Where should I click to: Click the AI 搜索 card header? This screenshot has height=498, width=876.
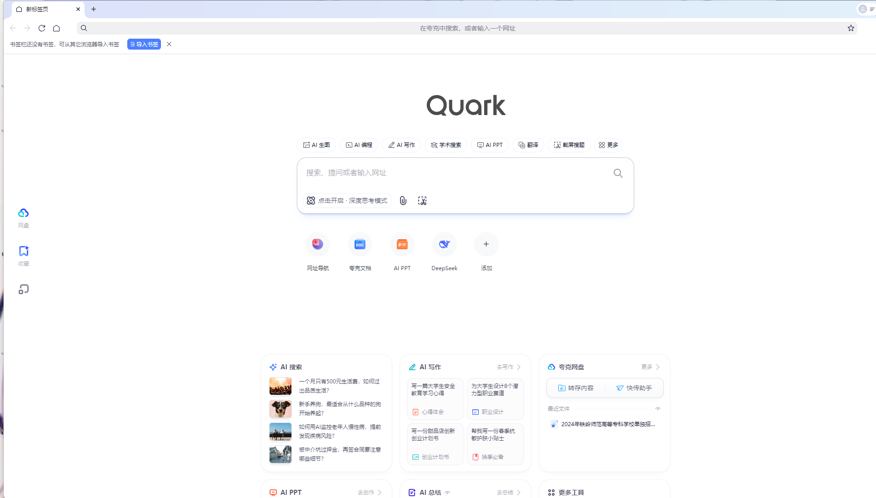[286, 367]
